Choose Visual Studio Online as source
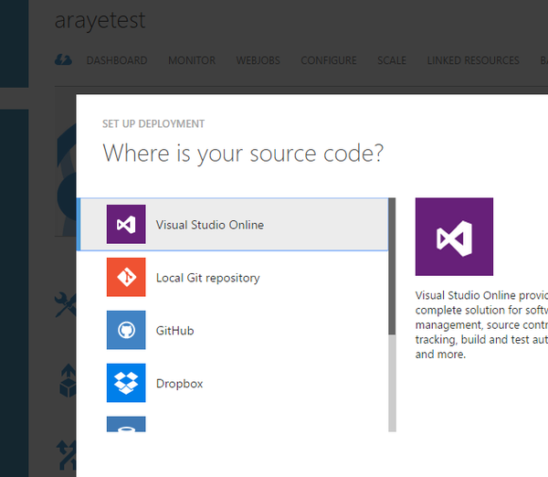The width and height of the screenshot is (548, 477). tap(232, 224)
